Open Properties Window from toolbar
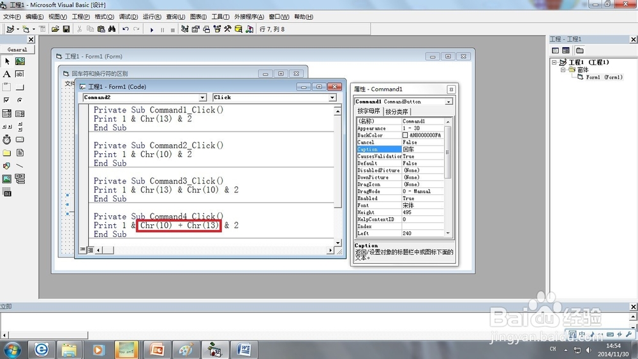Viewport: 638px width, 359px height. click(196, 29)
